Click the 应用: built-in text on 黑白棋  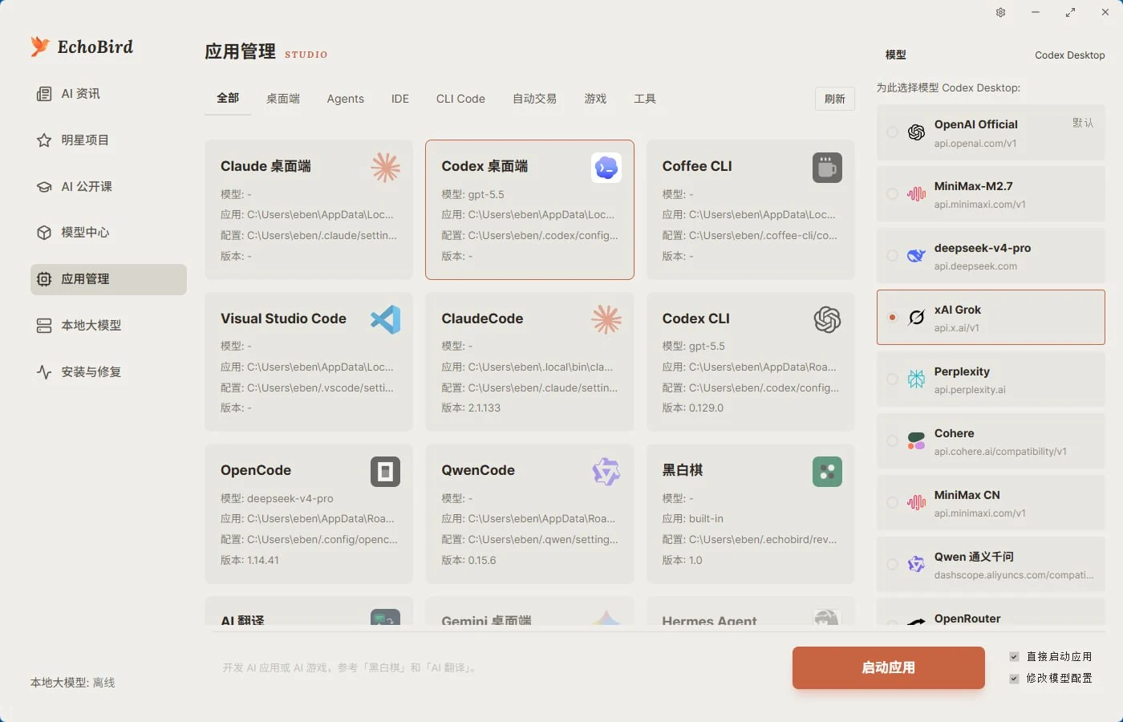pyautogui.click(x=693, y=519)
